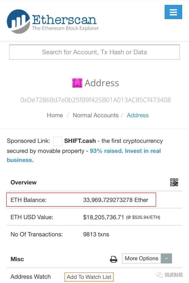Click the Etherscan logo icon
The width and height of the screenshot is (189, 283).
pos(18,21)
